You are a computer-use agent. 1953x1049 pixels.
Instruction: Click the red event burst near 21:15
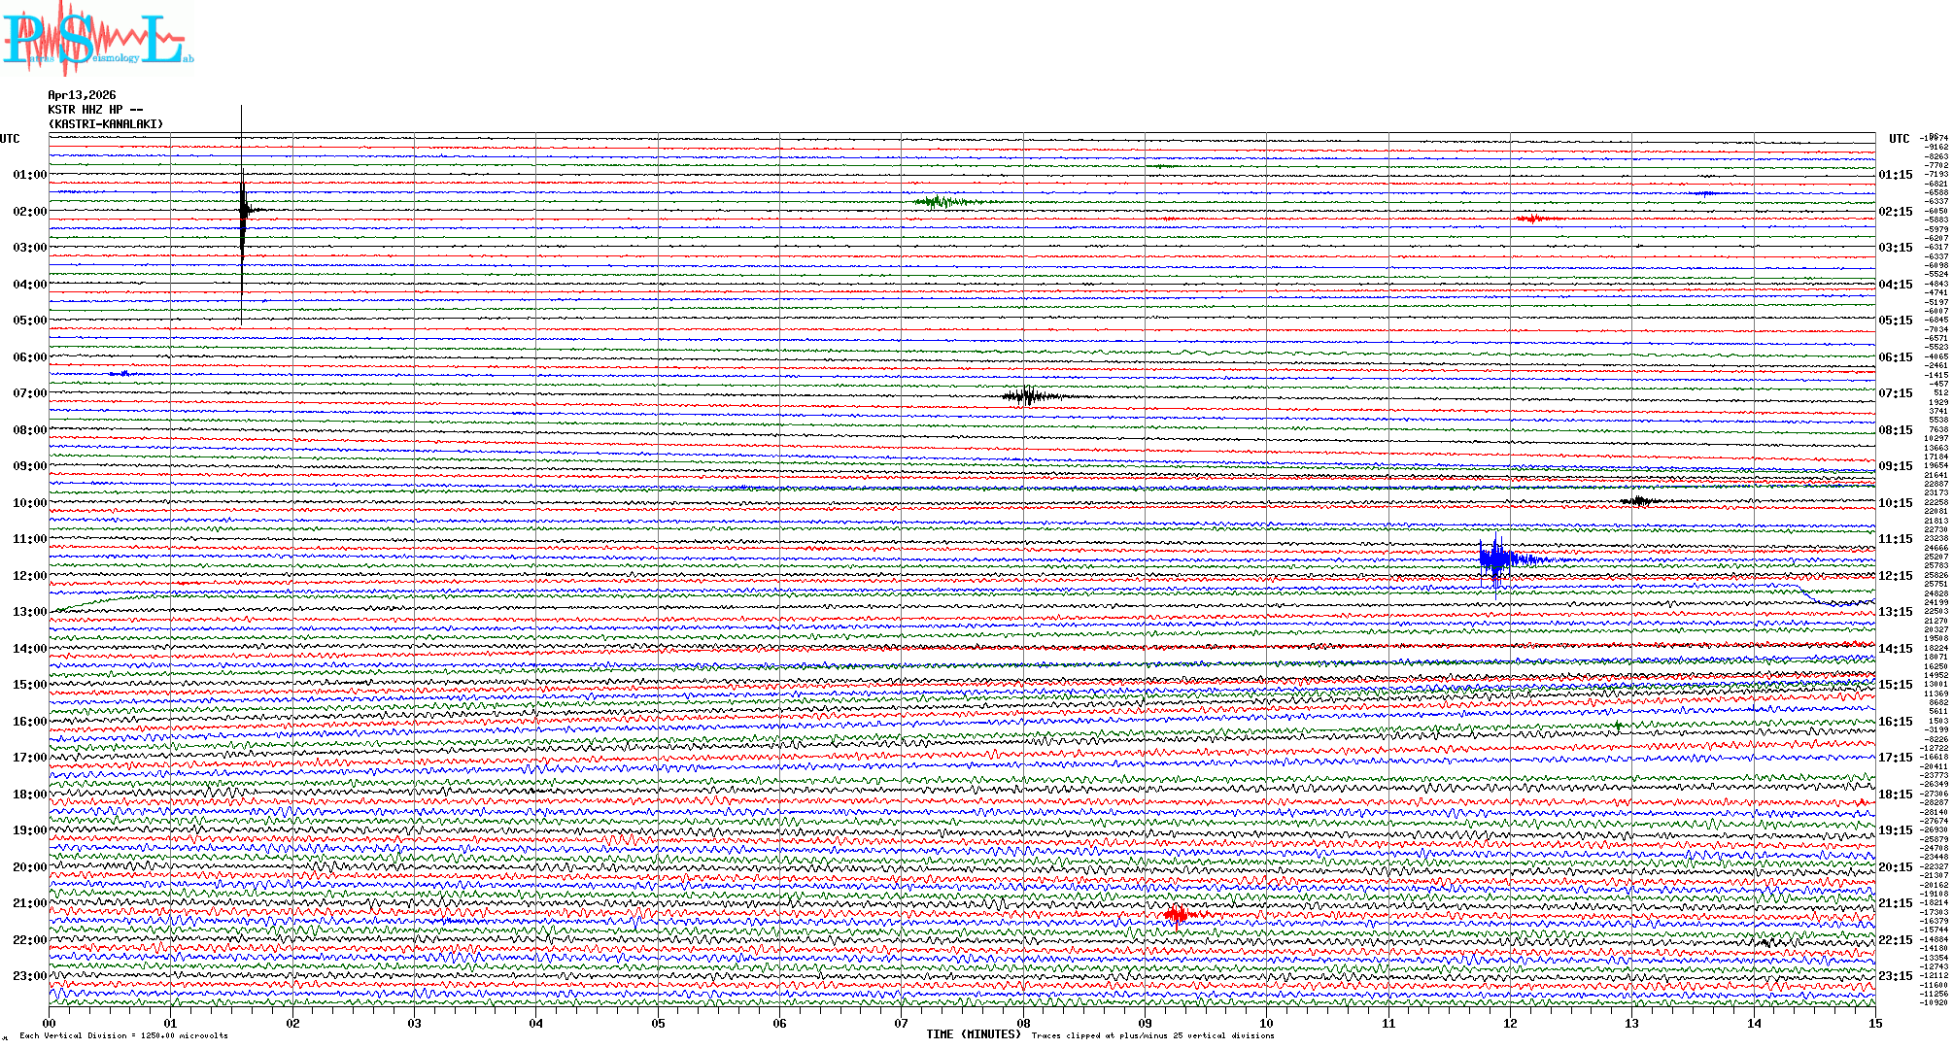coord(1178,914)
